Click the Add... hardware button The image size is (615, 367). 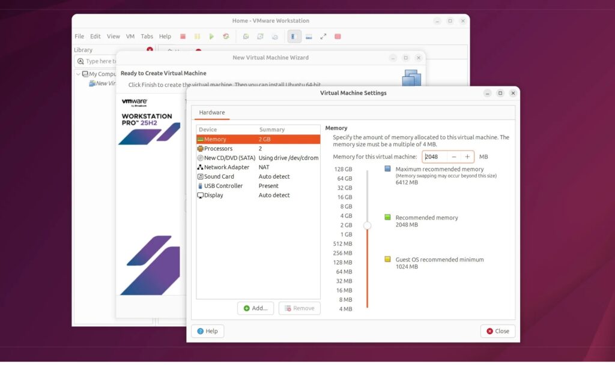coord(256,308)
